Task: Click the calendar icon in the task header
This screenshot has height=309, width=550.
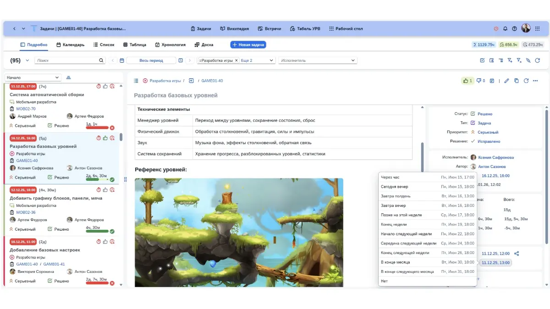Action: coord(492,81)
